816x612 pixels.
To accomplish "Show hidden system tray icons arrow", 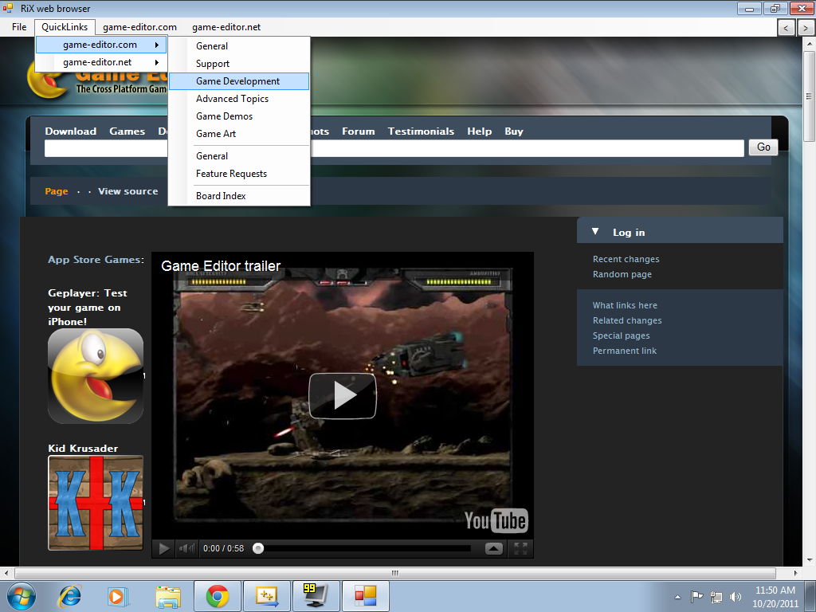I will 677,597.
